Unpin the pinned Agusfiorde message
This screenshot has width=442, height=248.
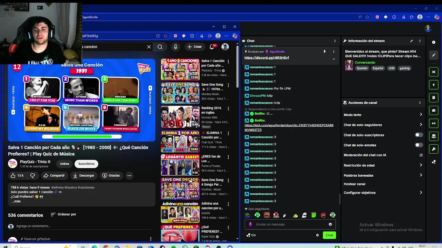[324, 52]
